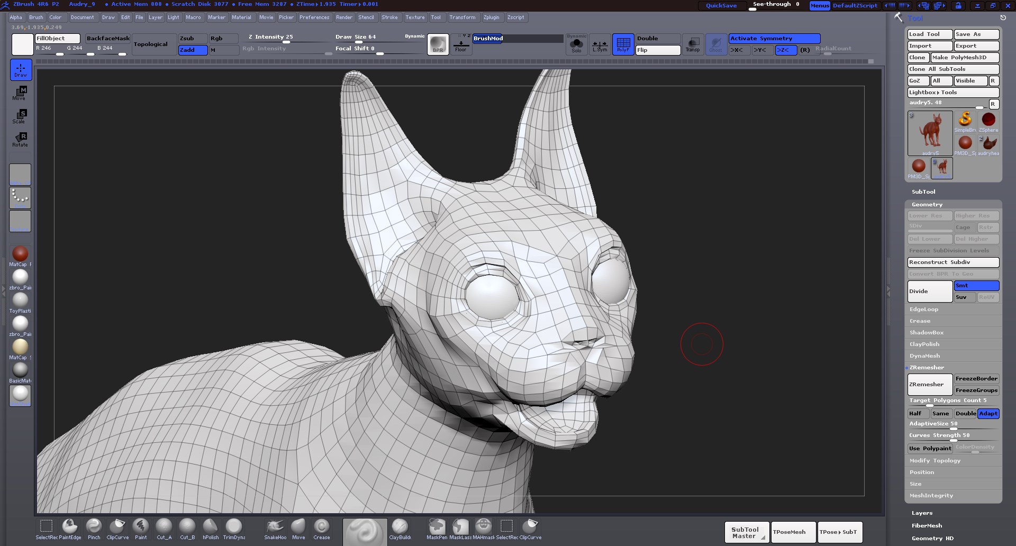The height and width of the screenshot is (546, 1016).
Task: Enable Zsub sculpting mode
Action: tap(192, 38)
